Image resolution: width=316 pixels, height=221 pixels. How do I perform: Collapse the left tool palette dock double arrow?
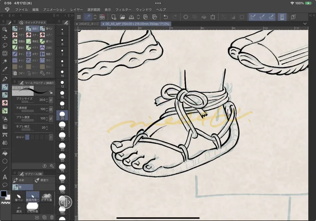pyautogui.click(x=2, y=15)
